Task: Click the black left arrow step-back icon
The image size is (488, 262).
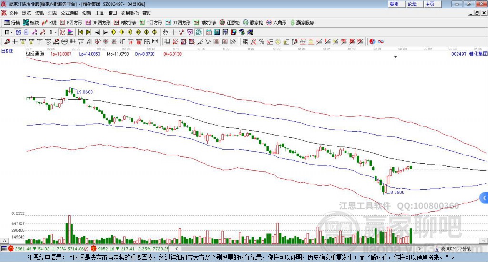Action: (x=97, y=32)
